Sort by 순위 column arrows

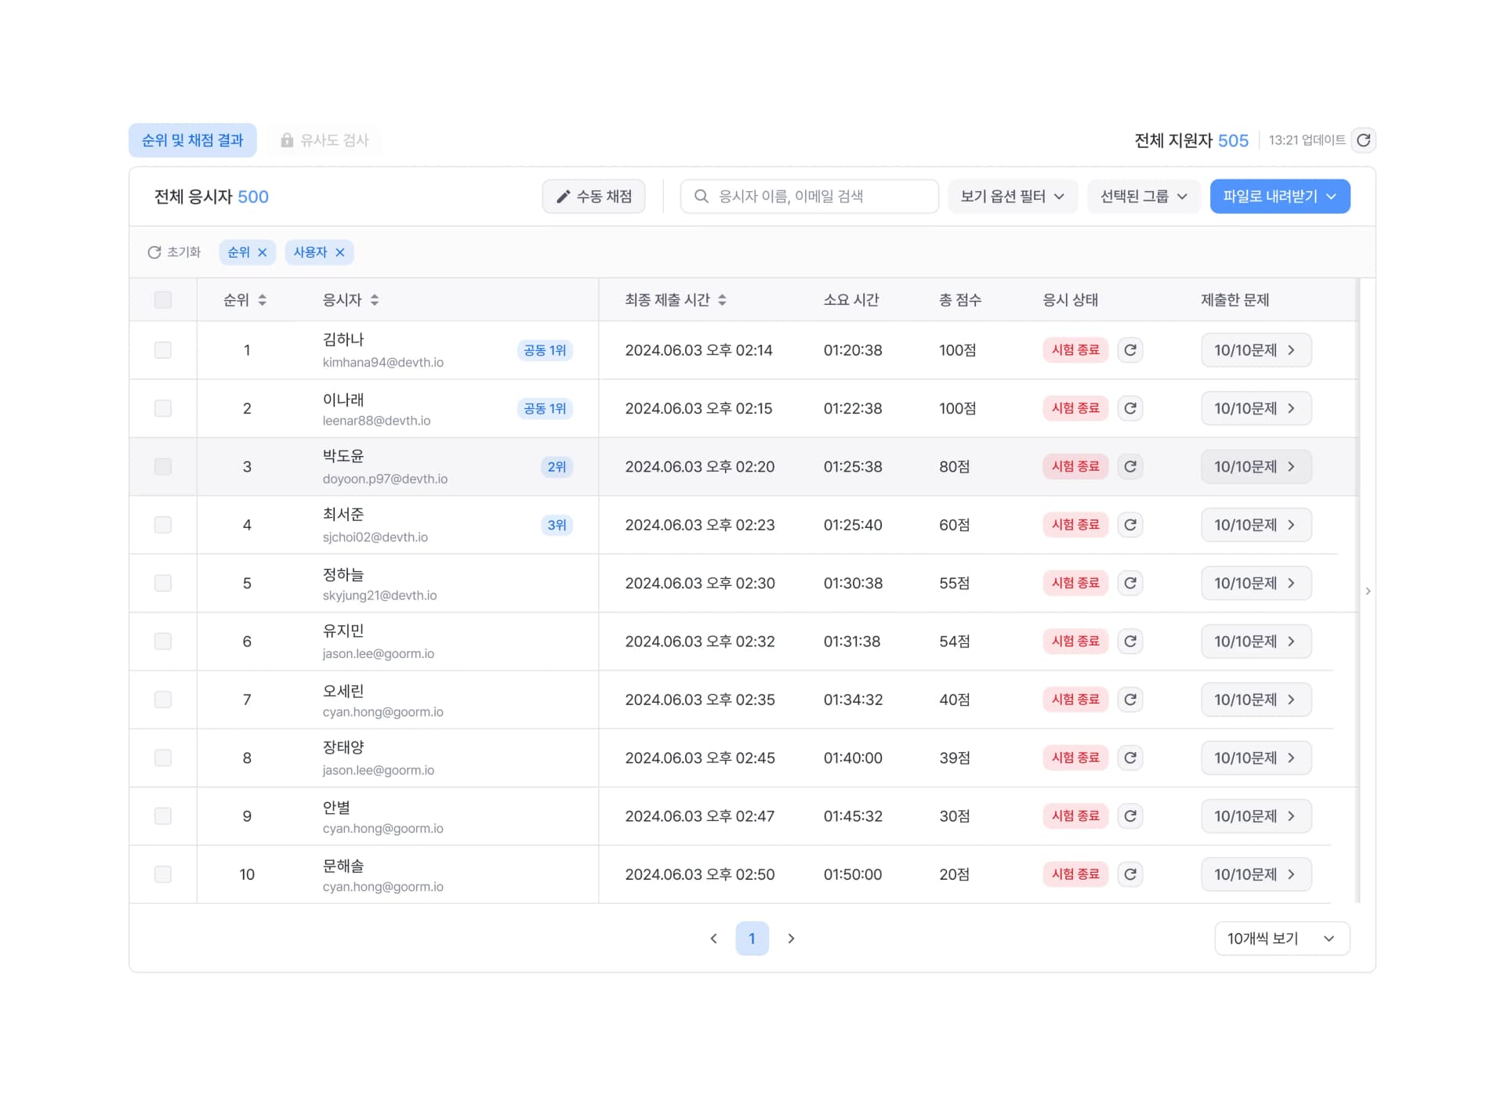point(262,300)
